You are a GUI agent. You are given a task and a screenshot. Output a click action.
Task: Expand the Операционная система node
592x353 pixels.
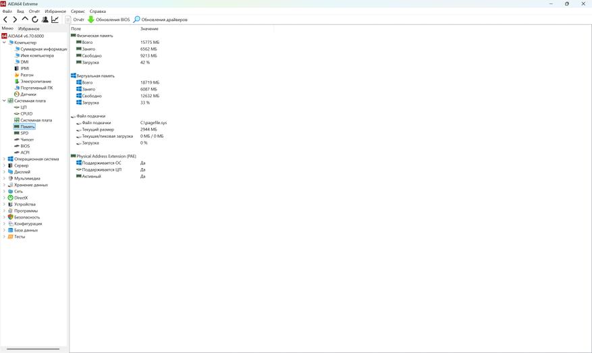point(4,159)
